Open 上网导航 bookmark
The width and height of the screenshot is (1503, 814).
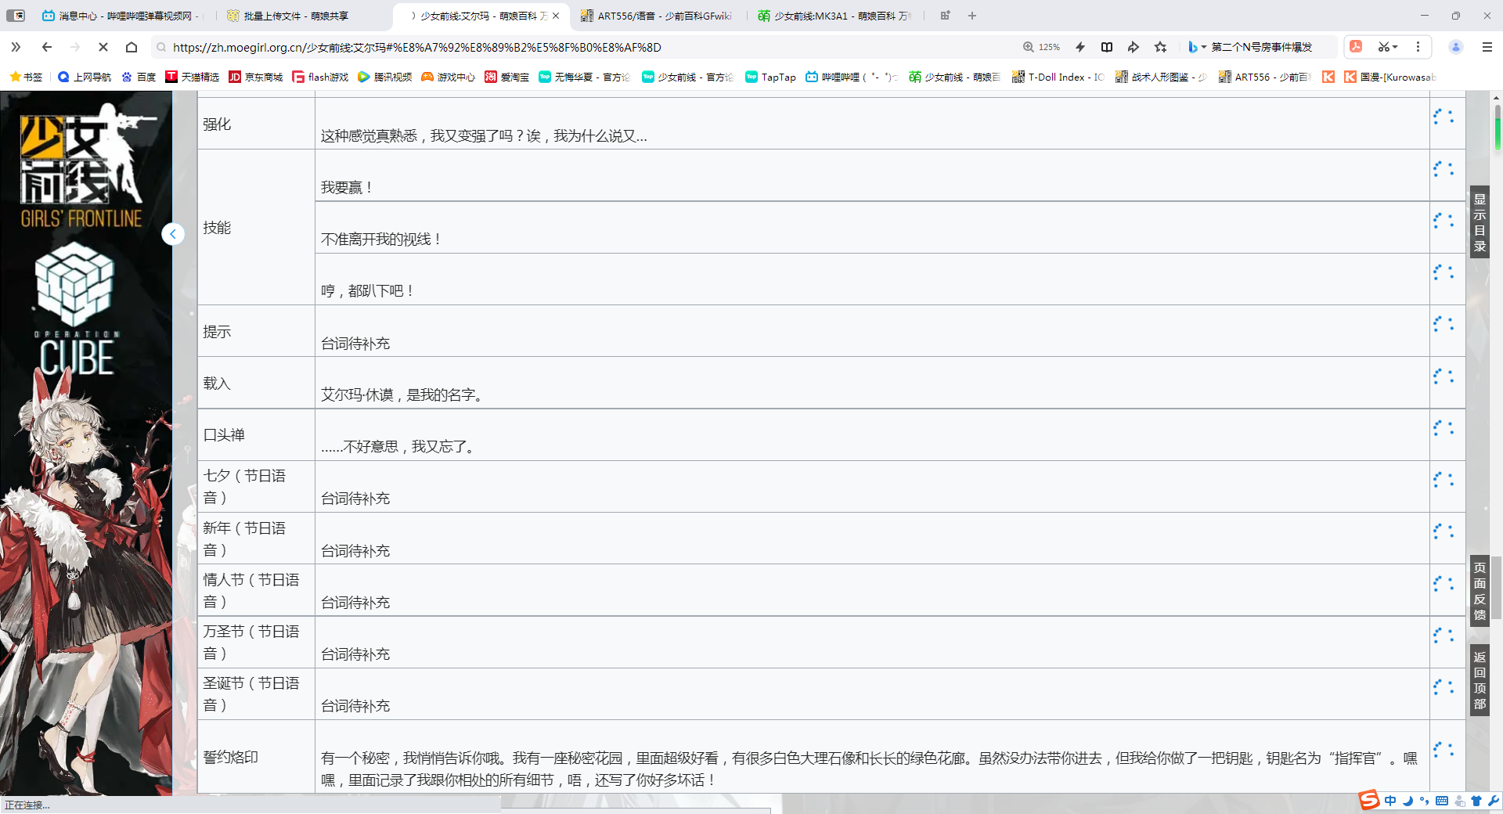point(85,77)
